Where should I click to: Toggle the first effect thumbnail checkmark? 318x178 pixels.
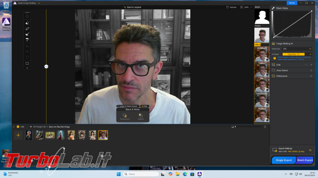click(267, 59)
